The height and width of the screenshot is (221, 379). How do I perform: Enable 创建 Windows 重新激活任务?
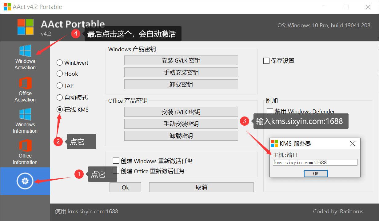coord(116,161)
